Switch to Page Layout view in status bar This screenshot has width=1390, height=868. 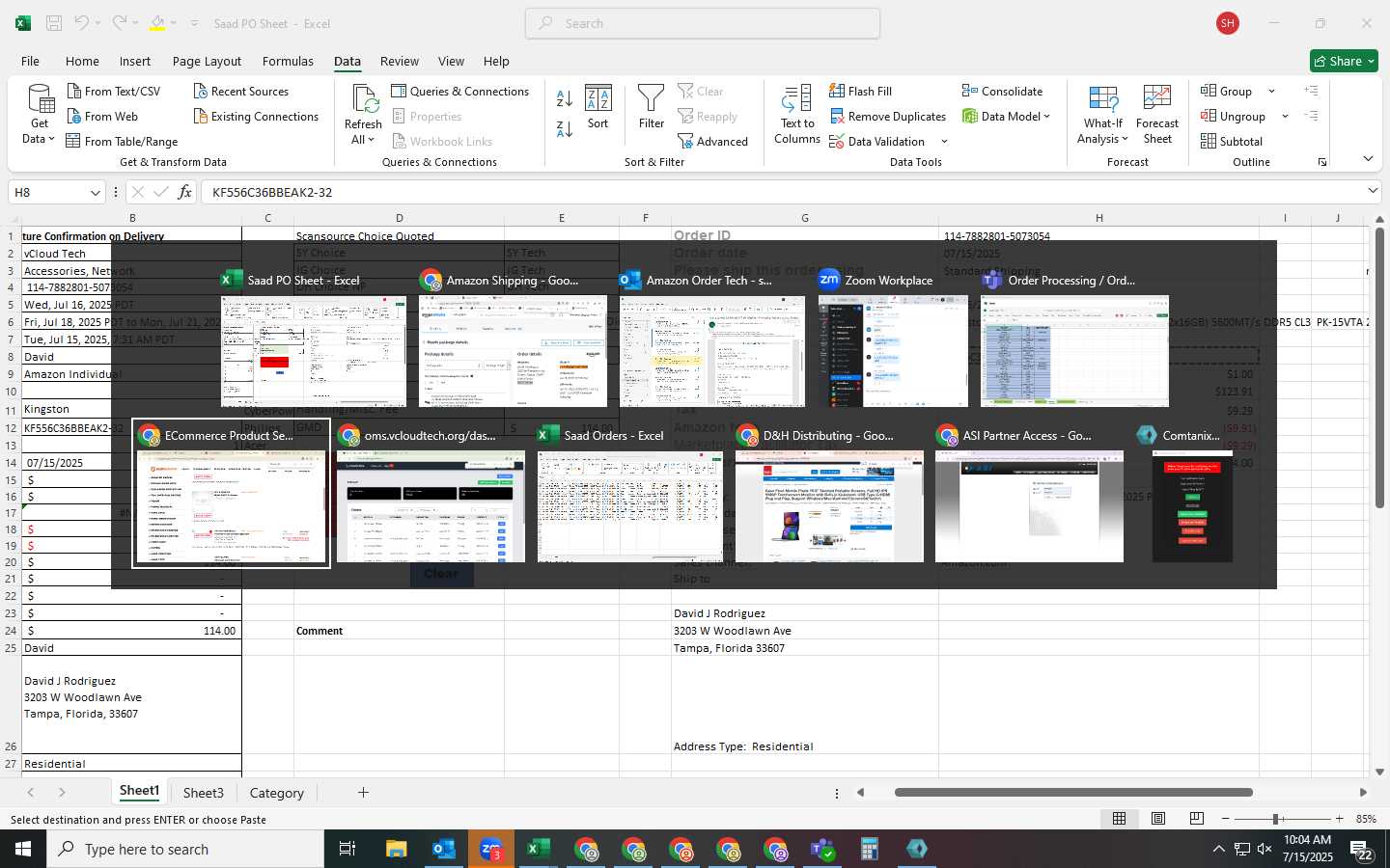(x=1158, y=819)
